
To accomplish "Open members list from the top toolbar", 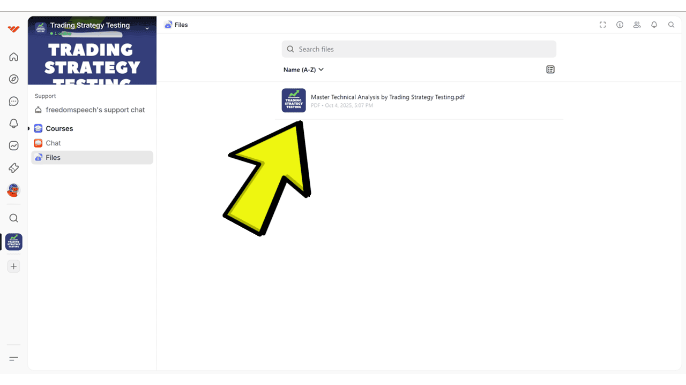I will point(637,25).
